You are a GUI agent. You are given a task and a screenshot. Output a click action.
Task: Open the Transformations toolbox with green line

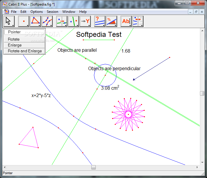click(x=73, y=21)
